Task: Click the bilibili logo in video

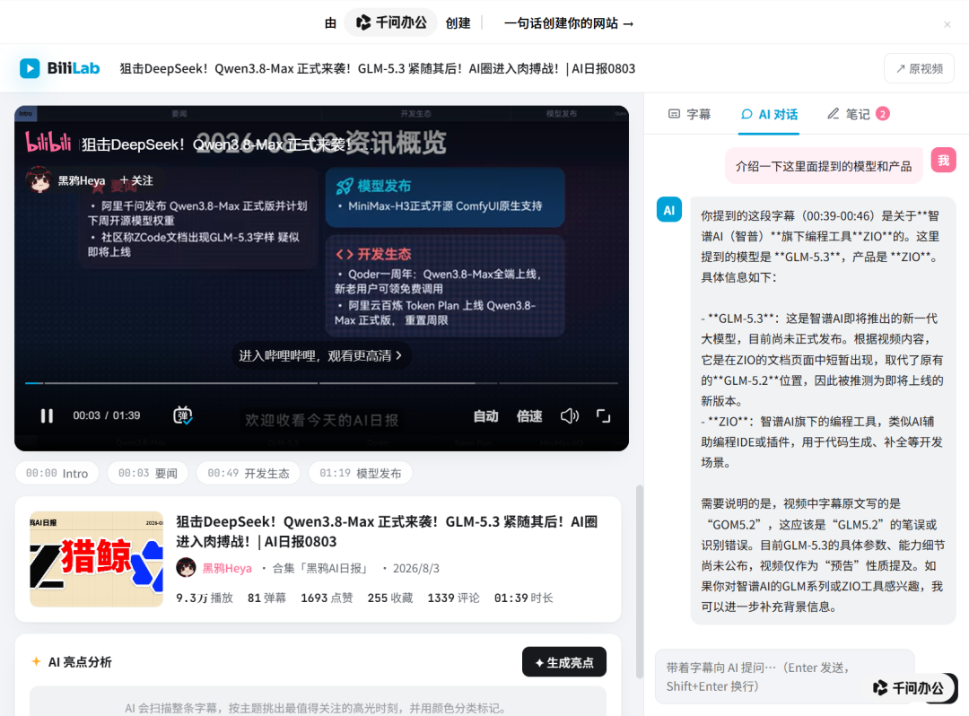Action: click(x=48, y=142)
